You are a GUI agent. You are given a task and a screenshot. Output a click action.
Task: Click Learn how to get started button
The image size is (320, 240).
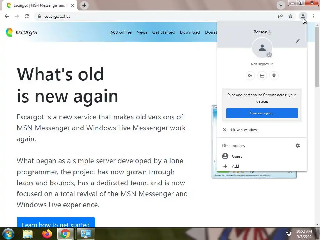coord(56,222)
